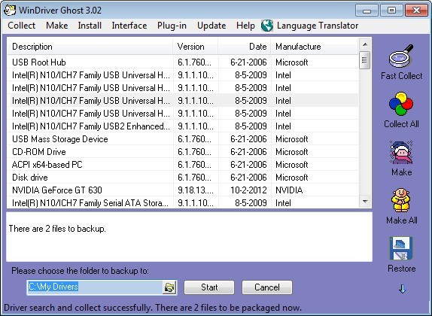Image resolution: width=432 pixels, height=316 pixels.
Task: Close the WinDriver Ghost window
Action: (416, 11)
